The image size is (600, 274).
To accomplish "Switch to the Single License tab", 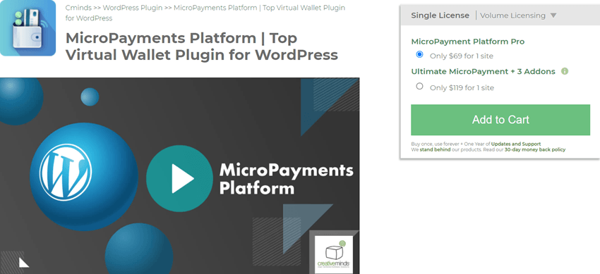I will [440, 15].
